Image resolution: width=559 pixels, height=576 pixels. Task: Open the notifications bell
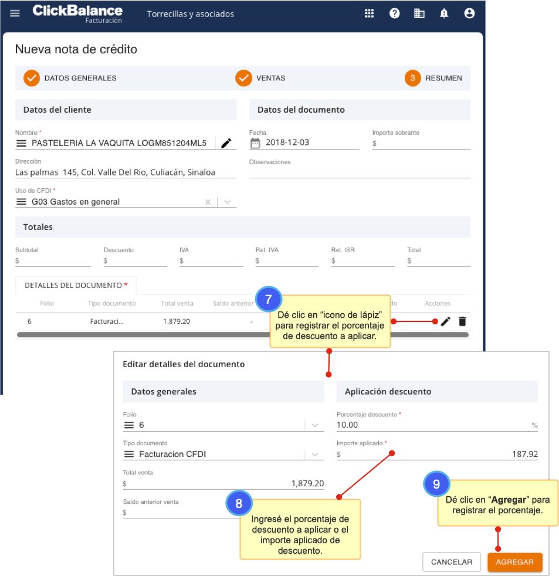pyautogui.click(x=444, y=13)
